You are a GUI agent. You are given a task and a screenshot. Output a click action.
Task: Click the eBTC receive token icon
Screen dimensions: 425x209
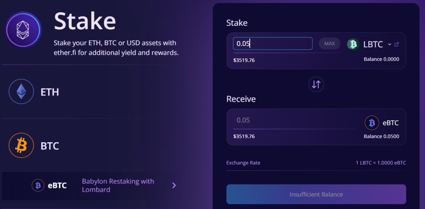372,123
